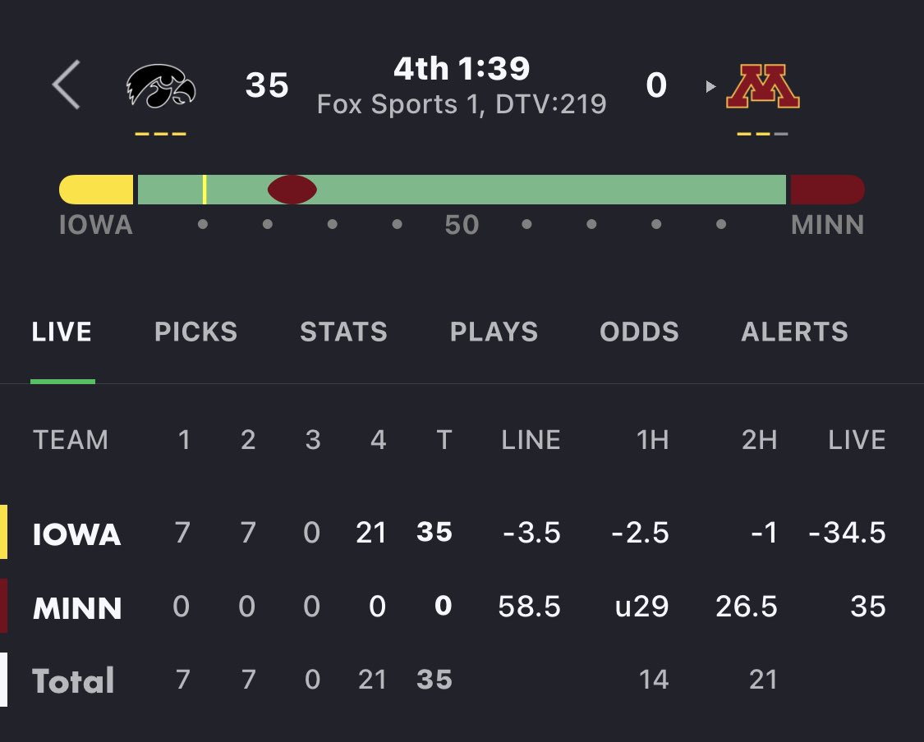Viewport: 924px width, 742px height.
Task: Tap Iowa's live line -34.5
Action: point(847,533)
